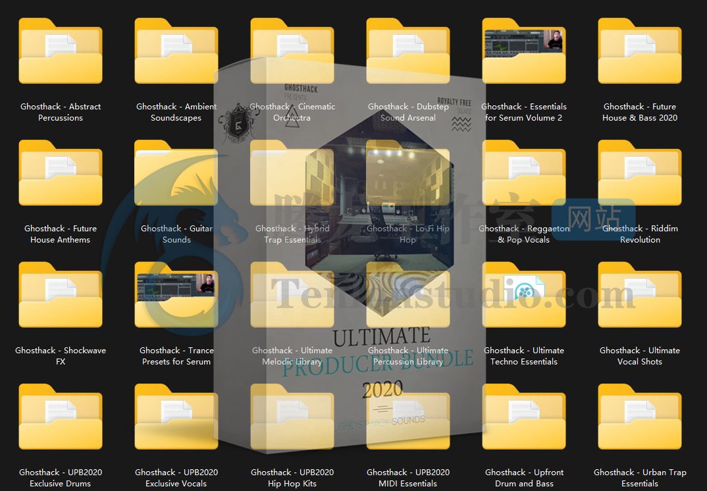Click 'Ghosthack - Ultimate Techno Essentials' name

[x=524, y=356]
